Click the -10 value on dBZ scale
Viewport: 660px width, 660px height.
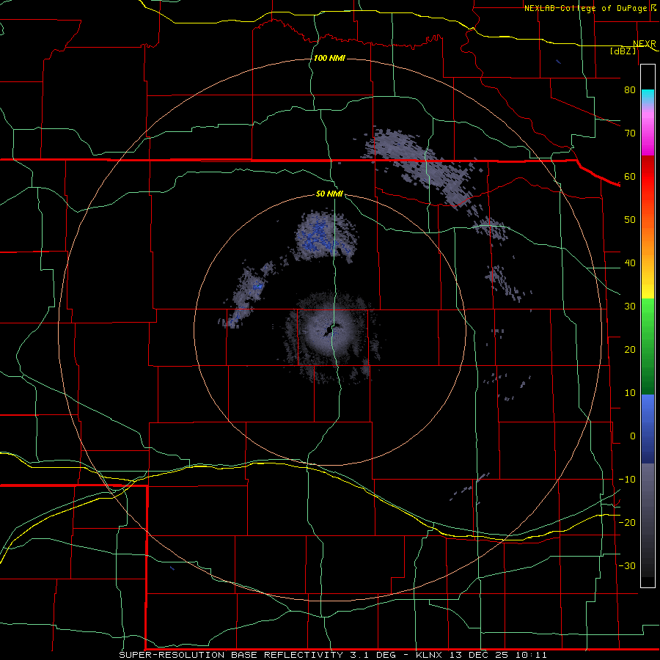point(627,480)
